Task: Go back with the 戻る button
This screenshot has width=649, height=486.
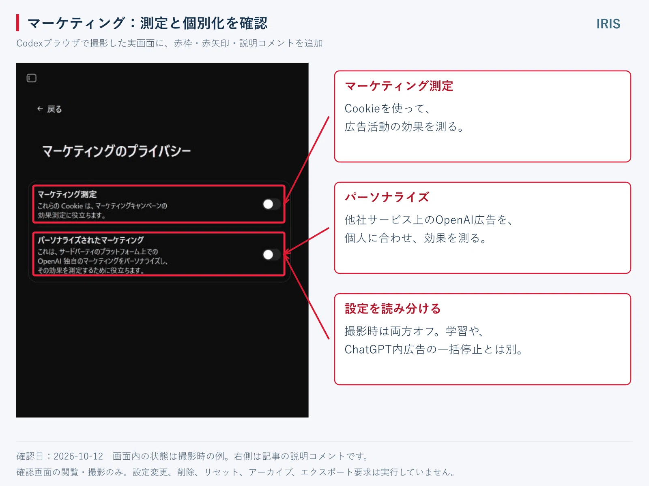Action: pos(49,109)
